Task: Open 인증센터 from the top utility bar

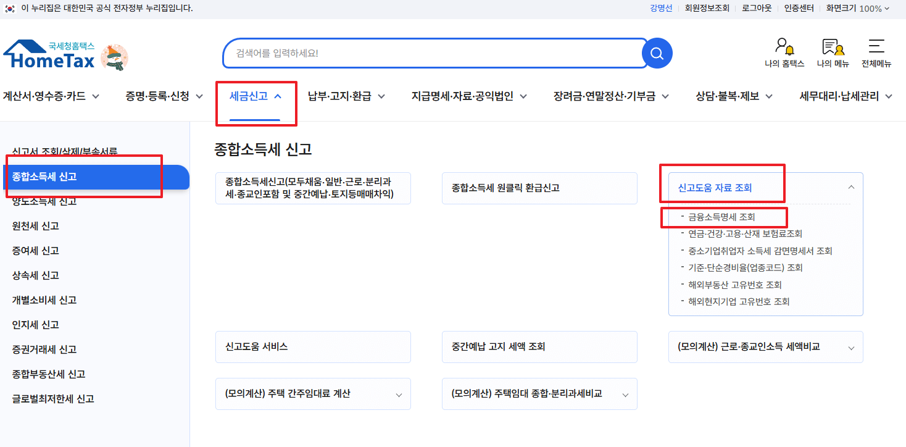Action: (x=799, y=8)
